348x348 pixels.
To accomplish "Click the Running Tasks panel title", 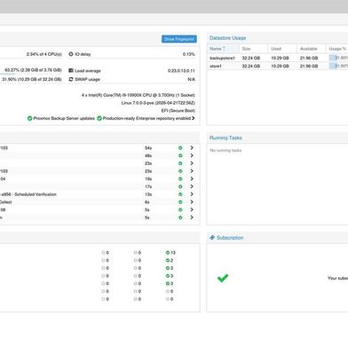I will pyautogui.click(x=225, y=138).
